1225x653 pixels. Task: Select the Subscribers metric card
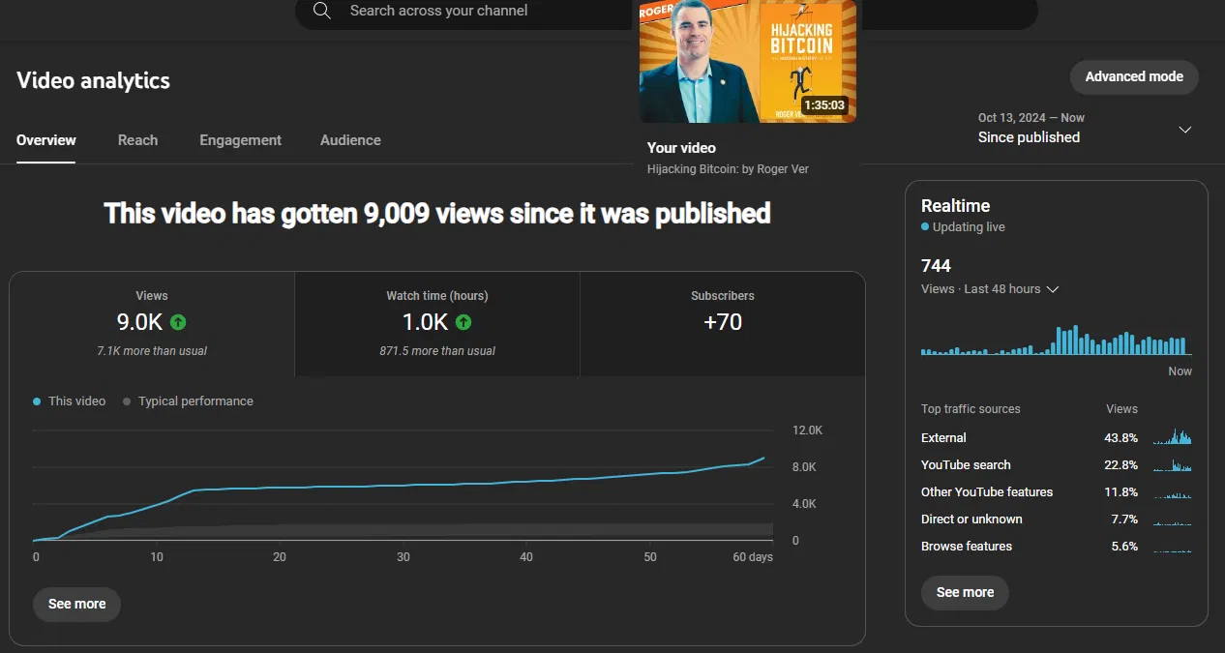(x=722, y=324)
